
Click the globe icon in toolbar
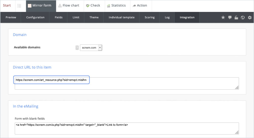(243, 18)
